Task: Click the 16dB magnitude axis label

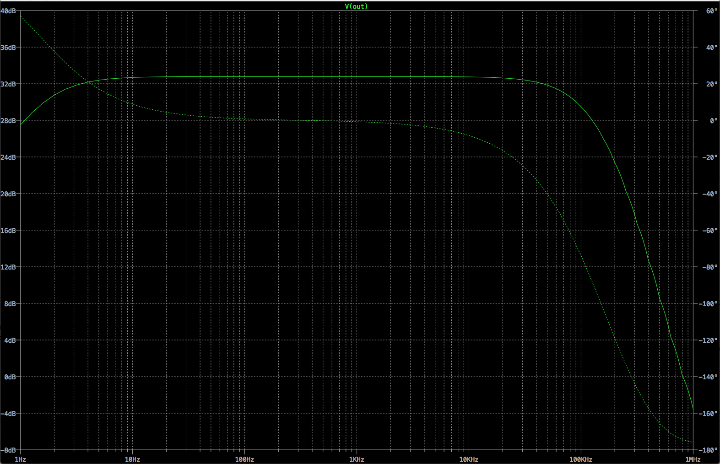Action: (8, 231)
